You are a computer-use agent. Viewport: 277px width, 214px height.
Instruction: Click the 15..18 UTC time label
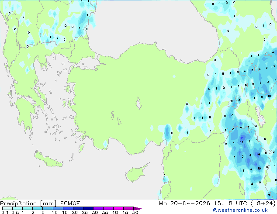[x=230, y=204]
